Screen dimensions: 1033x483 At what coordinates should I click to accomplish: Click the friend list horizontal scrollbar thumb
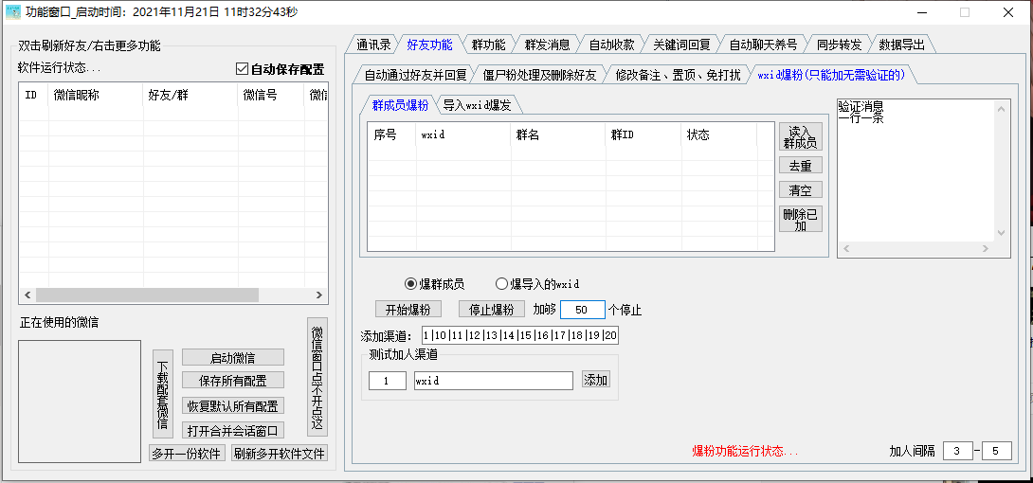click(x=146, y=295)
